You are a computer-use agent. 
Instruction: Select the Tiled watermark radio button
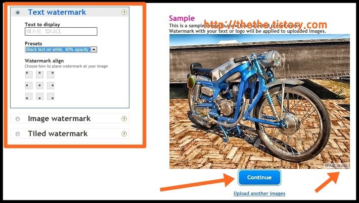point(18,134)
